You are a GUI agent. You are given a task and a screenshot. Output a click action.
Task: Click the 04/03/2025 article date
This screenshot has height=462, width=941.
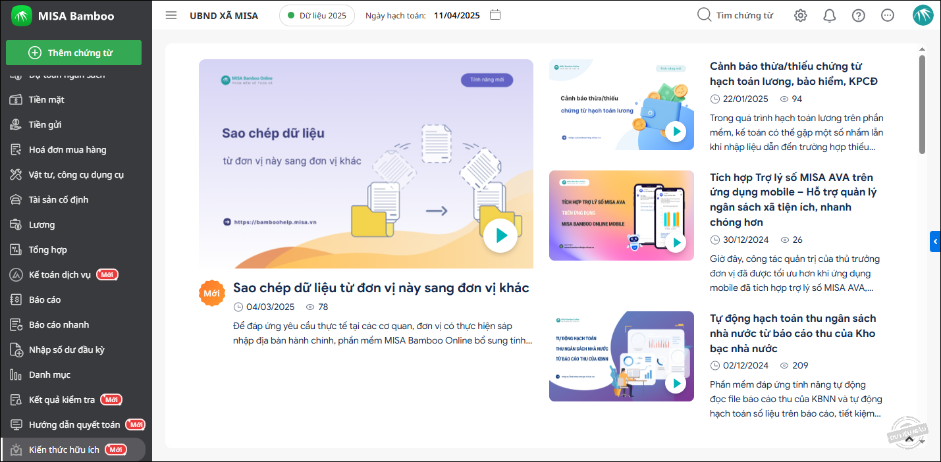pyautogui.click(x=271, y=307)
